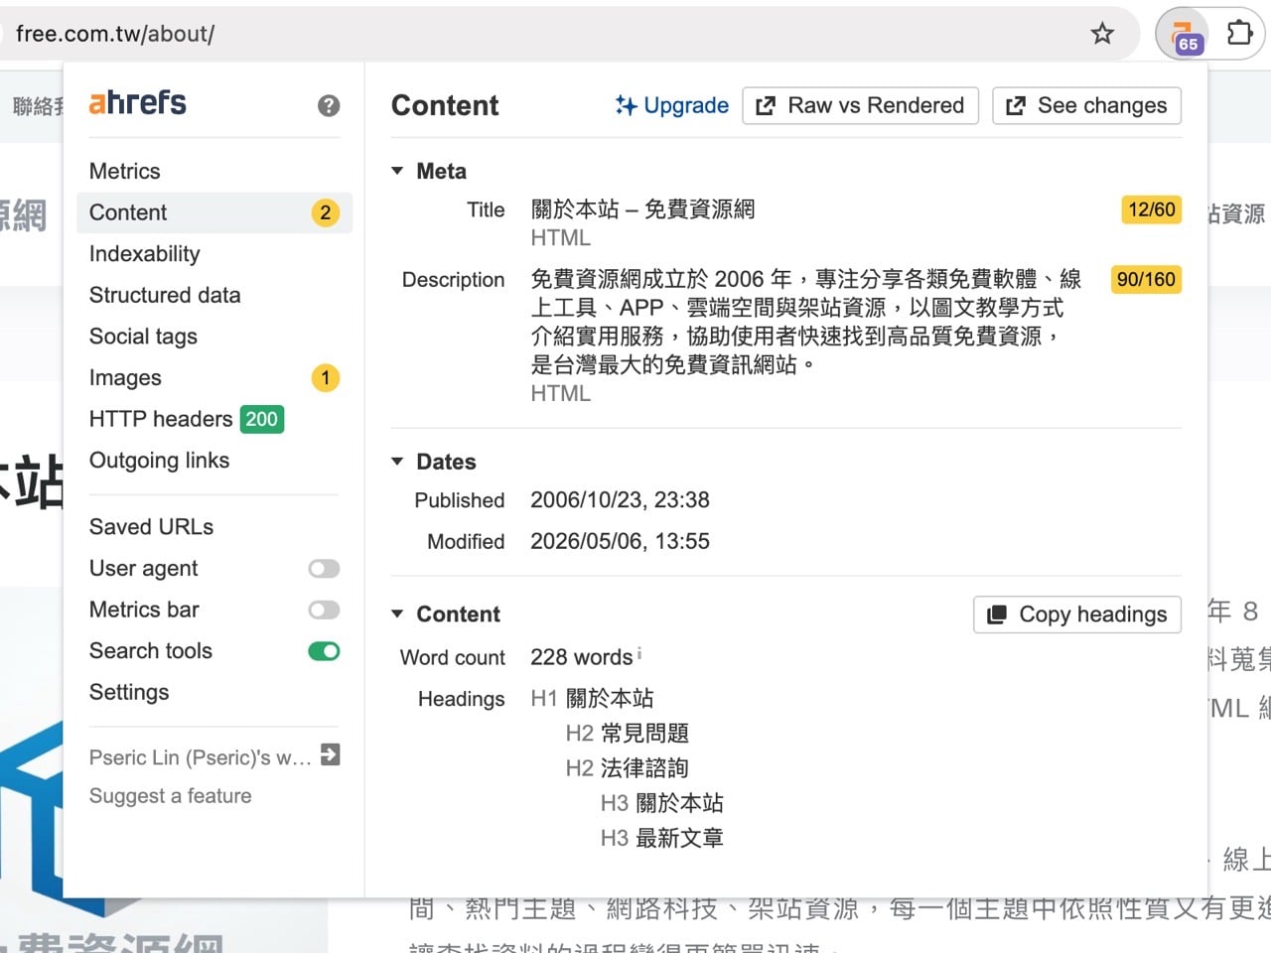Open HTTP headers section

[x=161, y=419]
